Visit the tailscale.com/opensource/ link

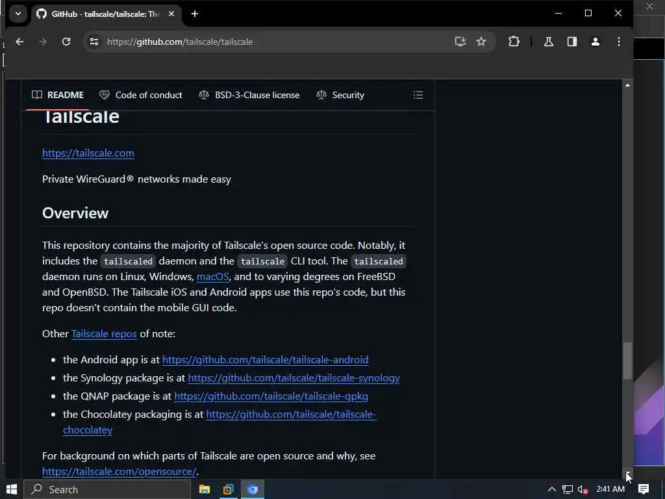(119, 472)
